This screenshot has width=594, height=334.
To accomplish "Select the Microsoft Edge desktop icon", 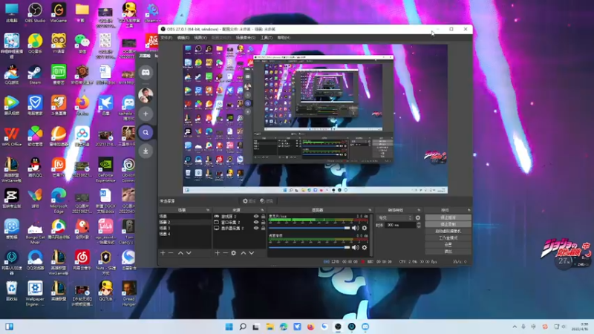I will pyautogui.click(x=59, y=200).
